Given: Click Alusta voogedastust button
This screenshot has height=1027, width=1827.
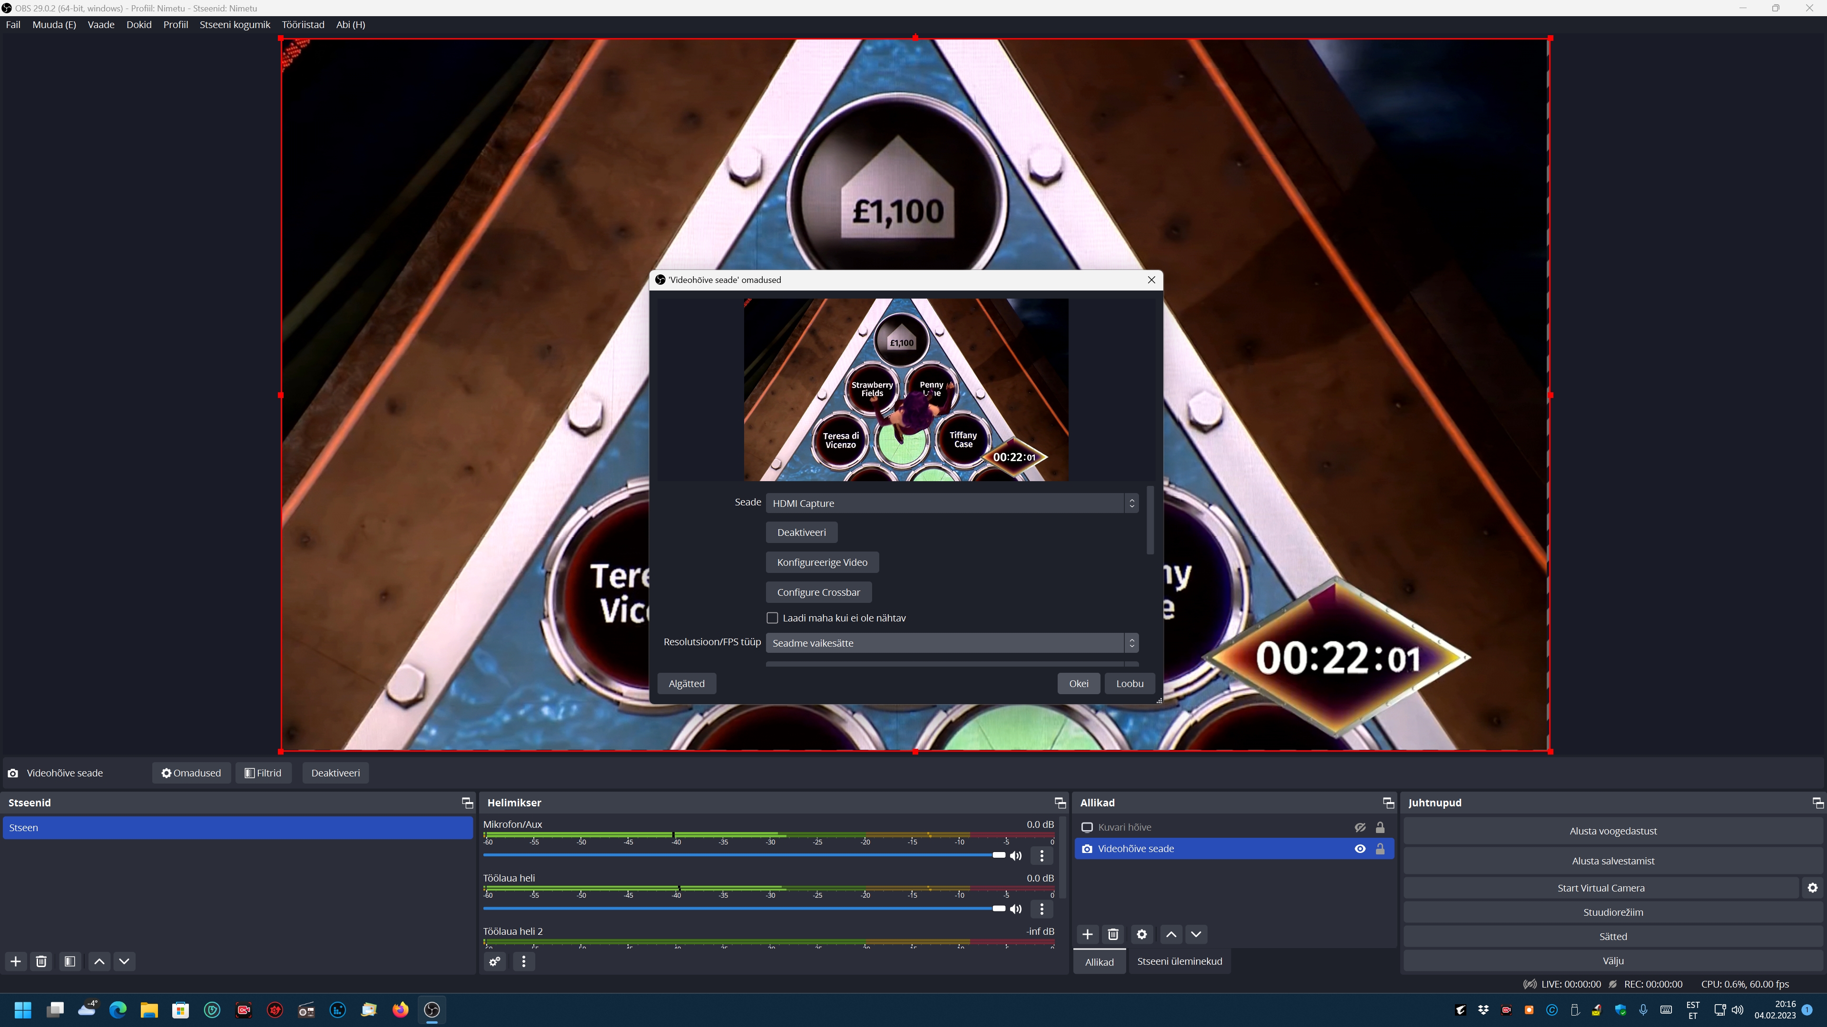Looking at the screenshot, I should 1613,831.
